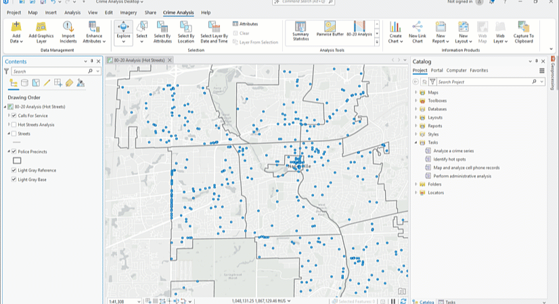The image size is (559, 304).
Task: Open Select By Location
Action: click(x=185, y=32)
